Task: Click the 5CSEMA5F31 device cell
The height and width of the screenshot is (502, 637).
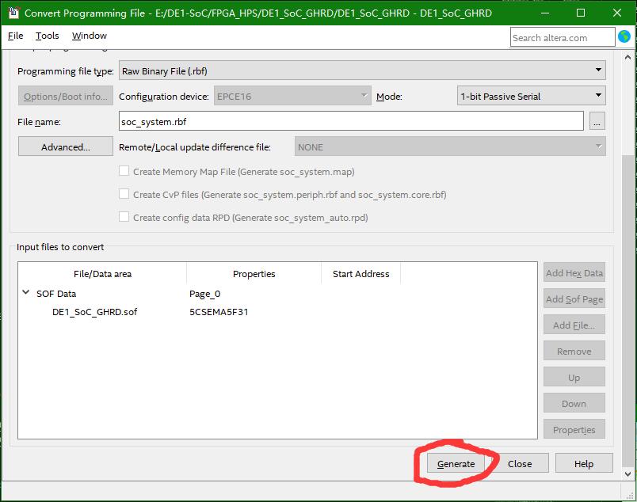Action: tap(219, 311)
